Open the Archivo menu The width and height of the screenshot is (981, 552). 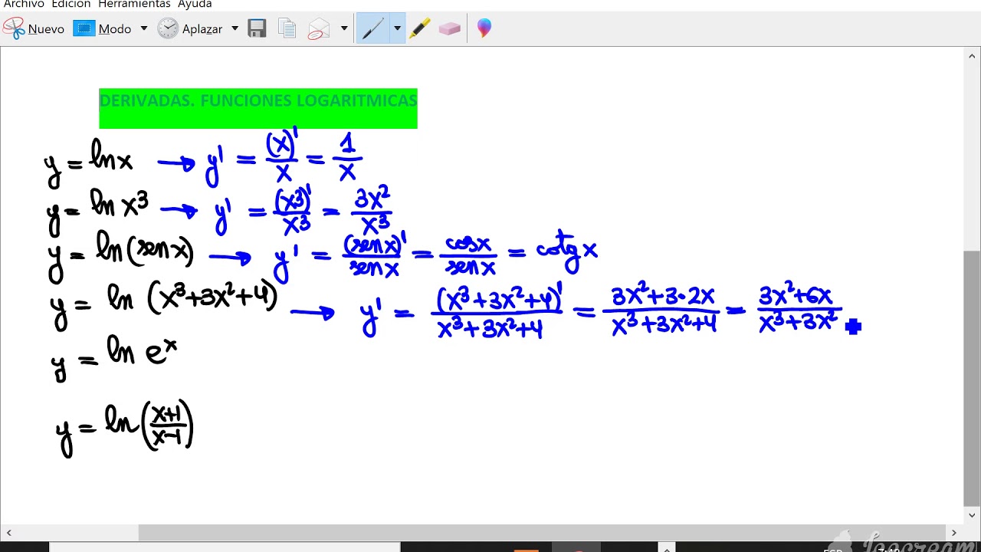click(x=24, y=5)
